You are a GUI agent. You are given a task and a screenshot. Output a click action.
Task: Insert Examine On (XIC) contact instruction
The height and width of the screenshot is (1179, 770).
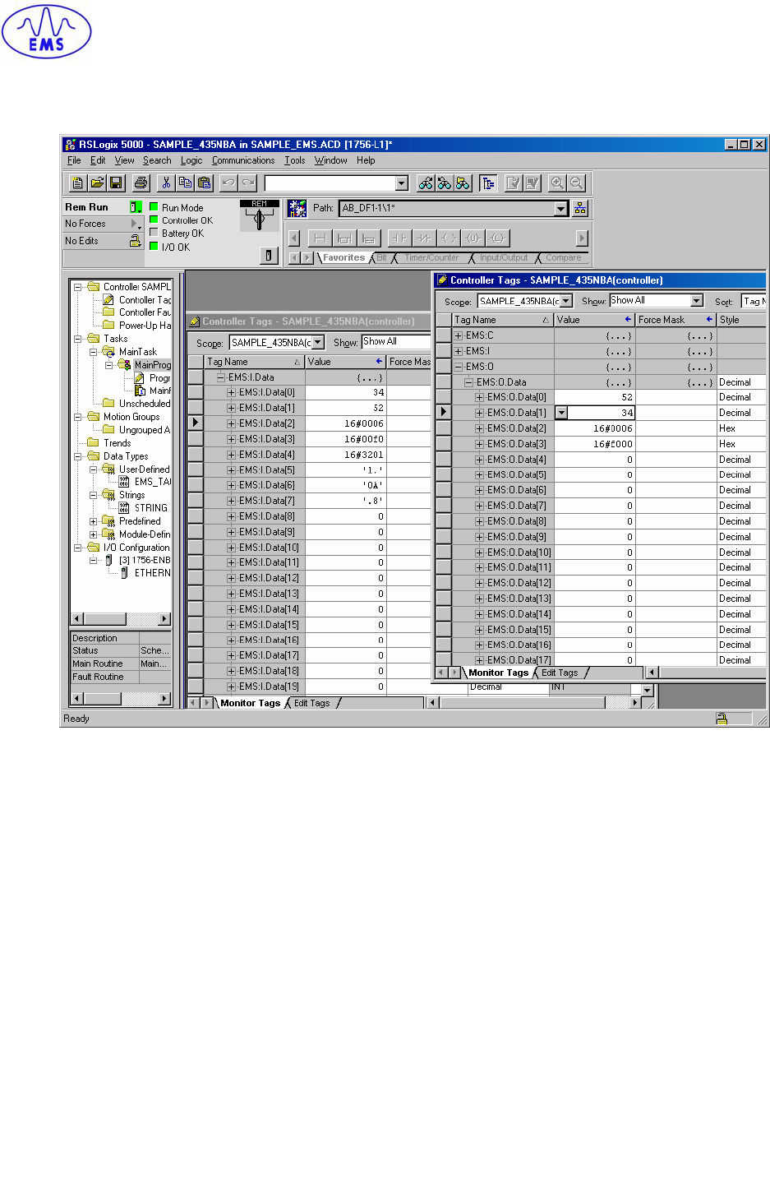(x=399, y=238)
